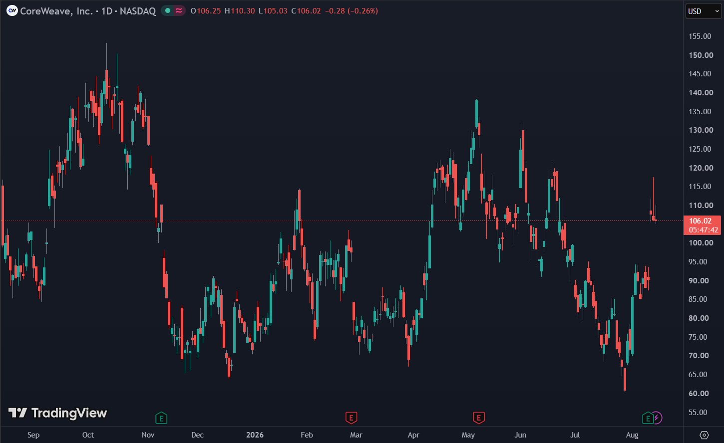The height and width of the screenshot is (443, 724).
Task: Click the green earnings marker near Nov
Action: click(161, 418)
